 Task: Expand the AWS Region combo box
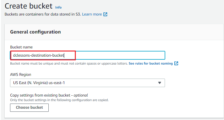pyautogui.click(x=87, y=83)
